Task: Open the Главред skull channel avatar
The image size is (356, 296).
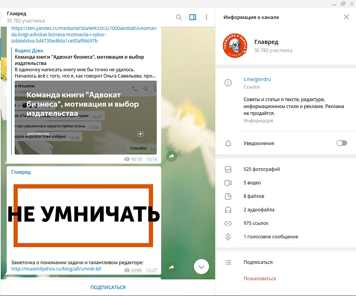Action: pyautogui.click(x=235, y=46)
